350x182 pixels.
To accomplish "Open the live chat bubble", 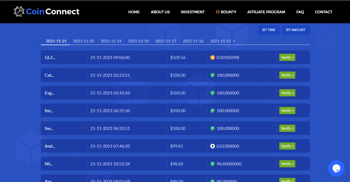I will click(336, 168).
